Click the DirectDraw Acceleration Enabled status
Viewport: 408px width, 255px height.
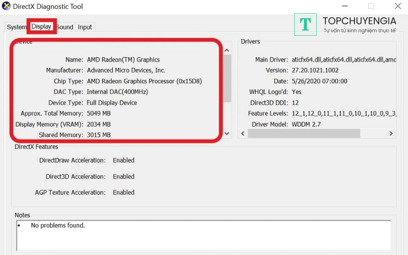coord(124,160)
